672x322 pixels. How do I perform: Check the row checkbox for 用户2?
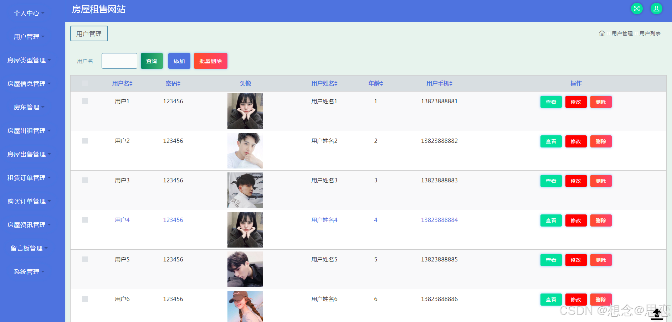(x=85, y=141)
